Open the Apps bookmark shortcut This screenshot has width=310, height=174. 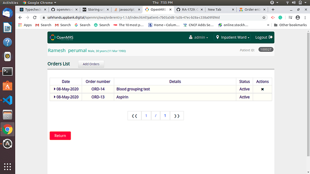25,25
